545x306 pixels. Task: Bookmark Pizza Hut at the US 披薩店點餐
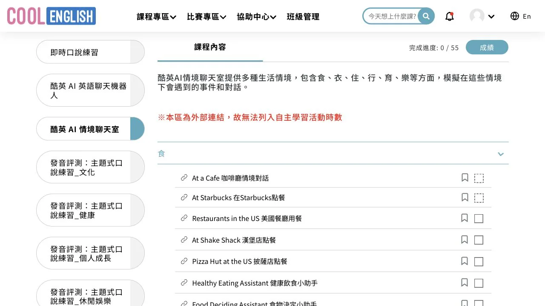(465, 261)
